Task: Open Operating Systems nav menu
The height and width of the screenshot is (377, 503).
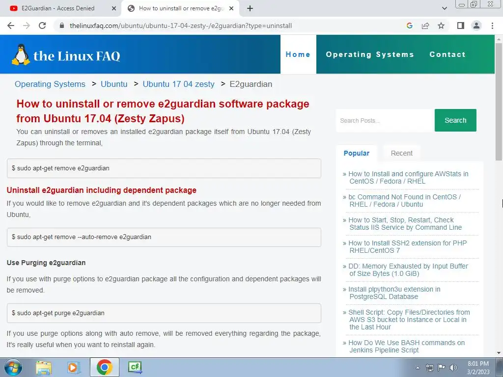Action: coord(370,54)
